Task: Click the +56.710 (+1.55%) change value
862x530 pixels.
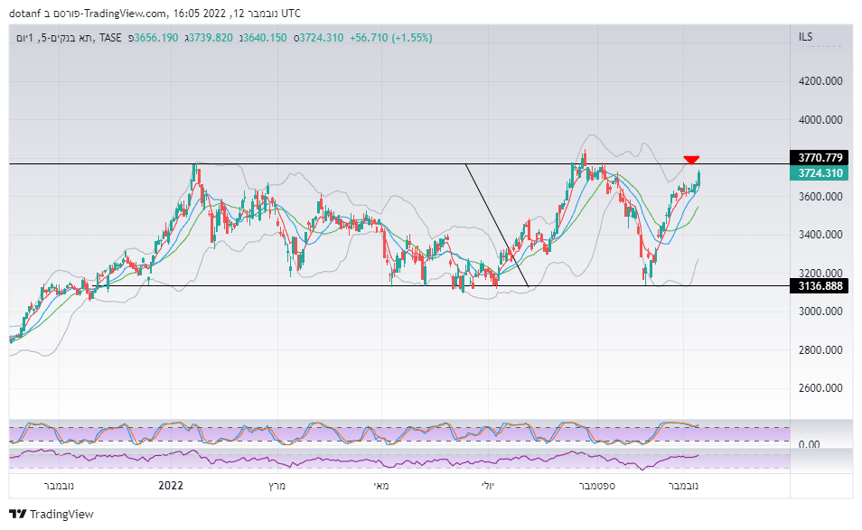Action: (x=391, y=38)
